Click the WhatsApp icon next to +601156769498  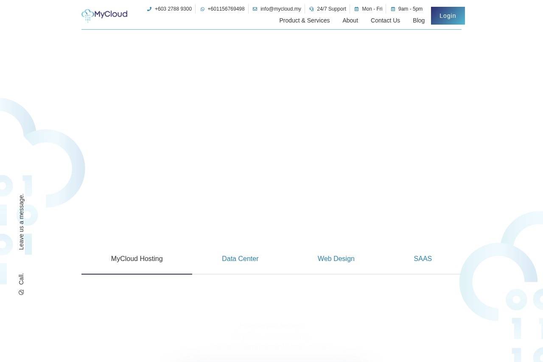coord(202,9)
